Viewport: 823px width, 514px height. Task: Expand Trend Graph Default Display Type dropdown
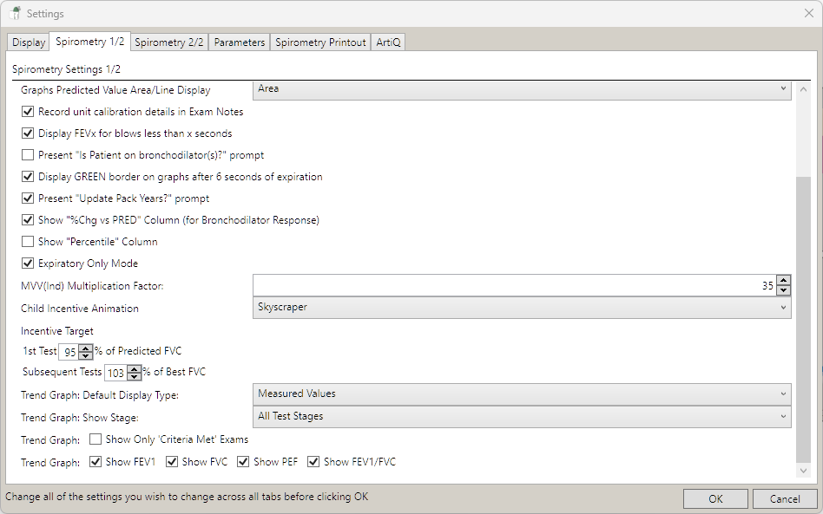pyautogui.click(x=522, y=394)
